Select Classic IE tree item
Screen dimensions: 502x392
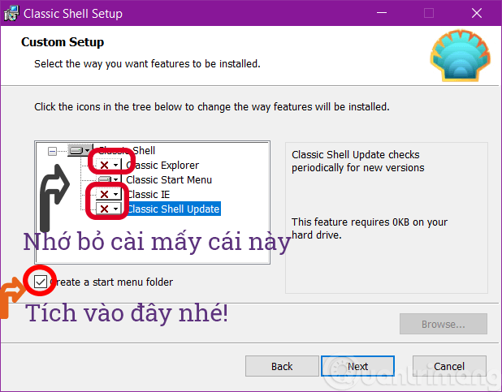149,195
